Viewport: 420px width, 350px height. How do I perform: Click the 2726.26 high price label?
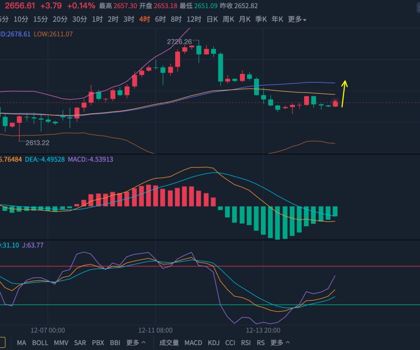(180, 42)
